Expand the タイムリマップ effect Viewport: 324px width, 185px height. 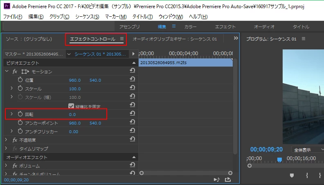tap(6, 148)
